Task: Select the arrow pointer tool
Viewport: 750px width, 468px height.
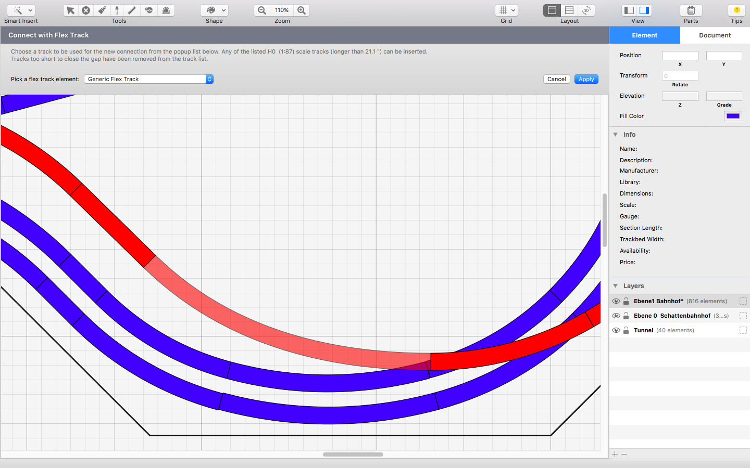Action: [x=71, y=10]
